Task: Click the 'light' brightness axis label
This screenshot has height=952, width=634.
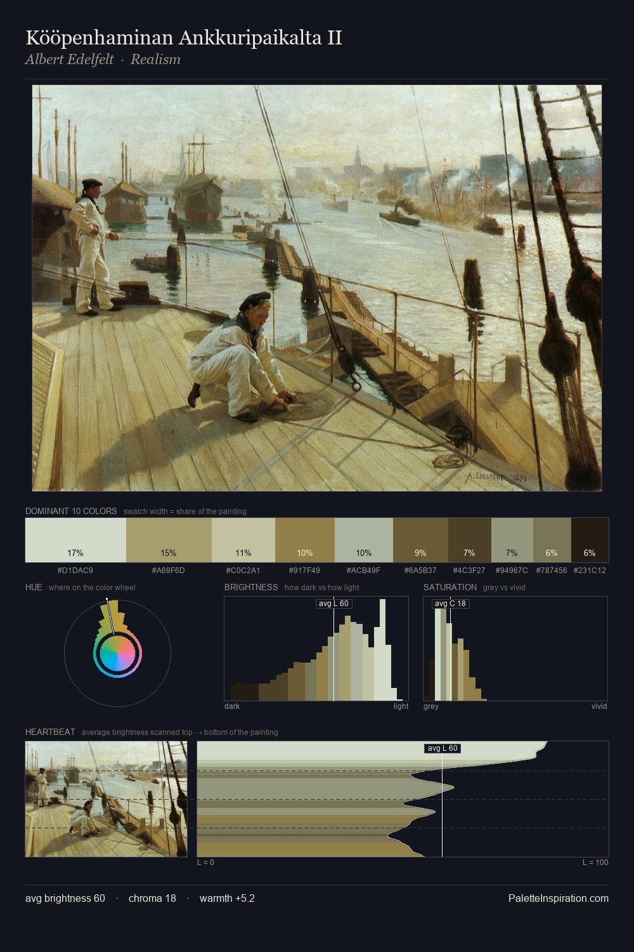Action: click(401, 706)
